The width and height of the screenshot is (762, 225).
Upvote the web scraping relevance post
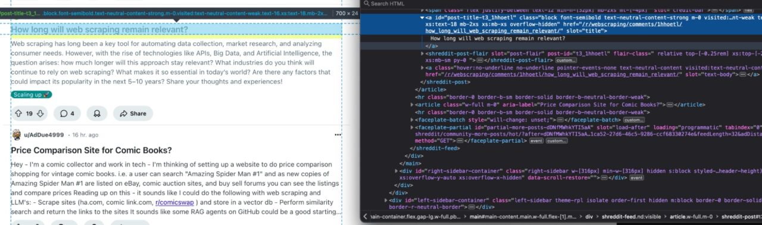tap(18, 113)
